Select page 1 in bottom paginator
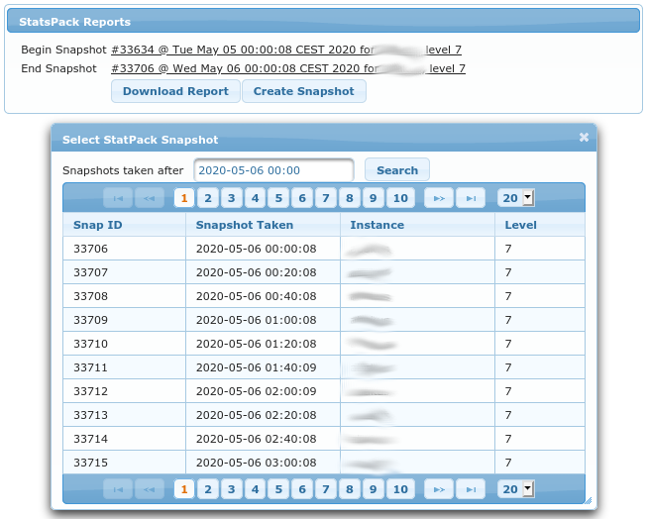Image resolution: width=646 pixels, height=519 pixels. pos(184,489)
